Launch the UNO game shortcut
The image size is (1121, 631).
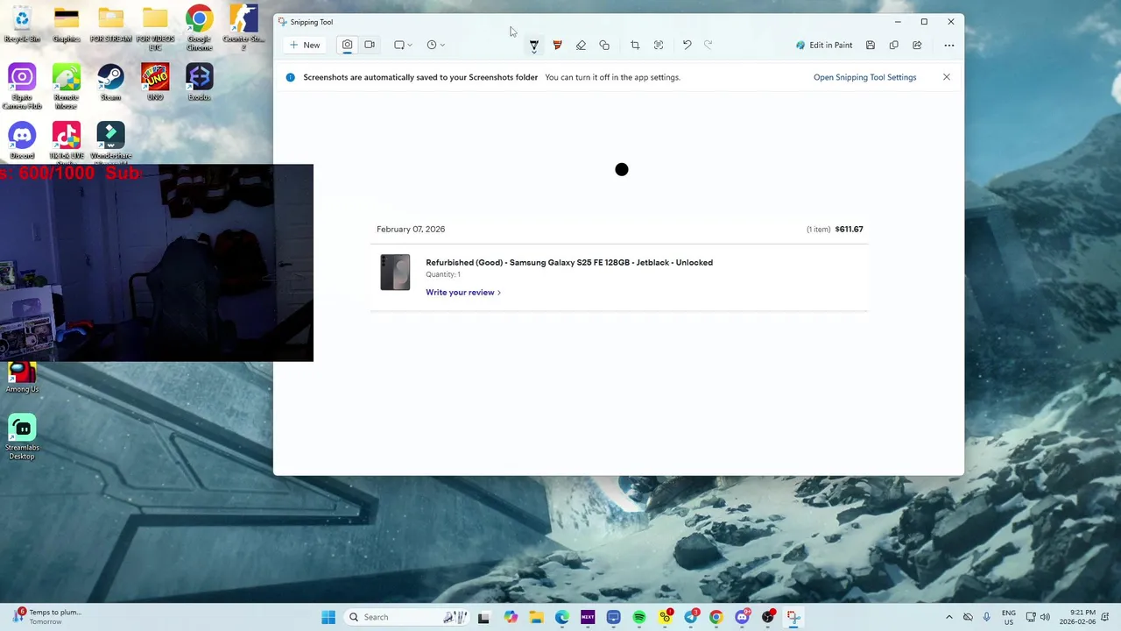click(155, 82)
